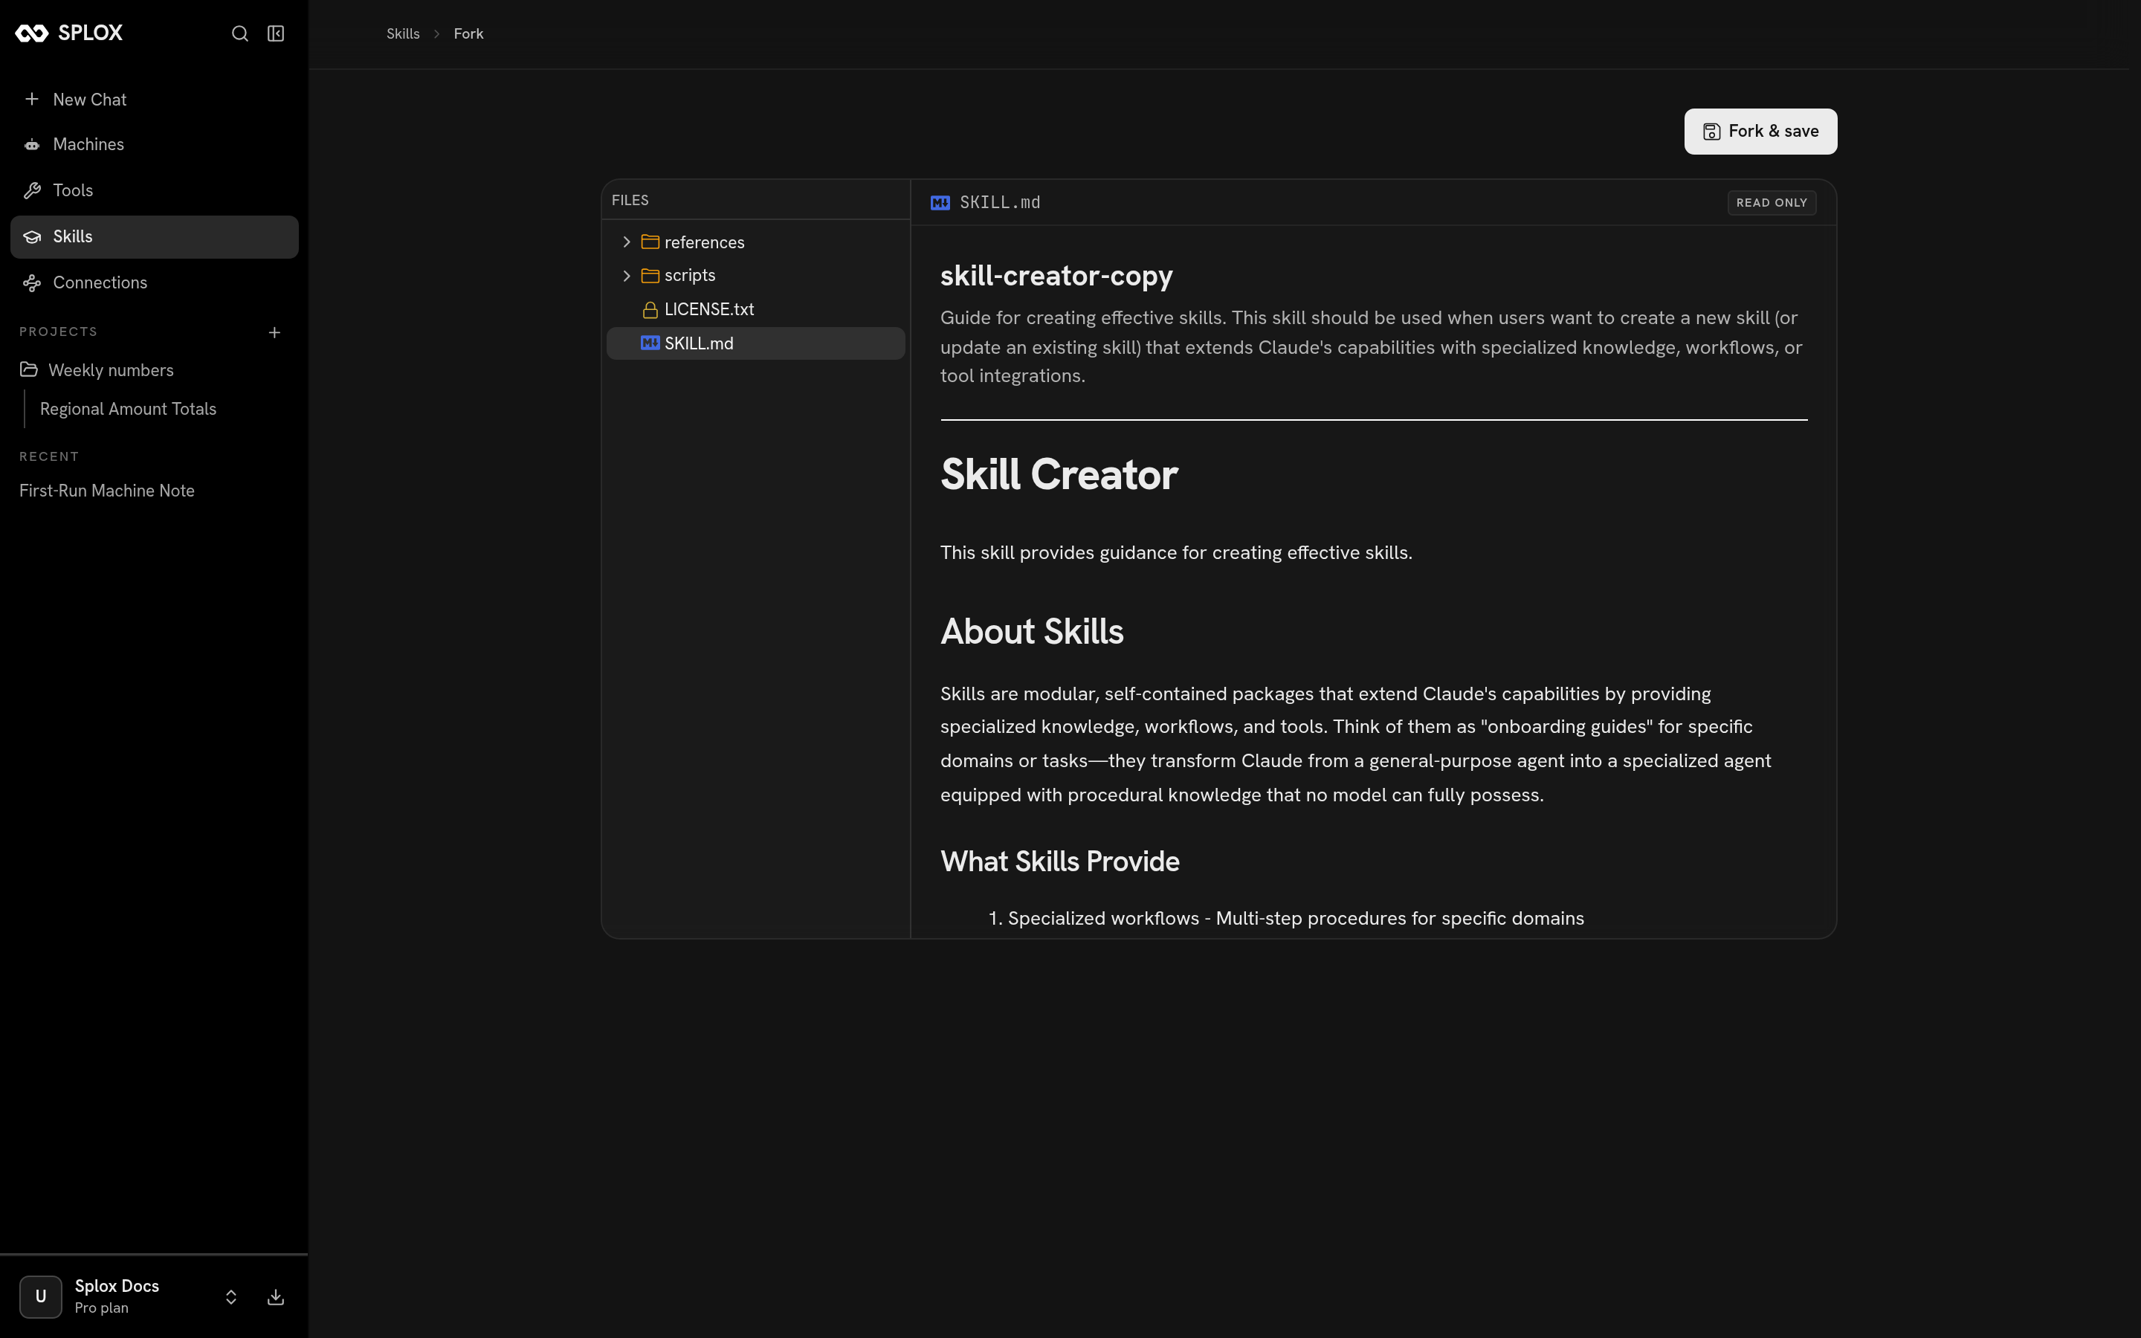
Task: Select LICENSE.txt in file tree
Action: point(755,310)
